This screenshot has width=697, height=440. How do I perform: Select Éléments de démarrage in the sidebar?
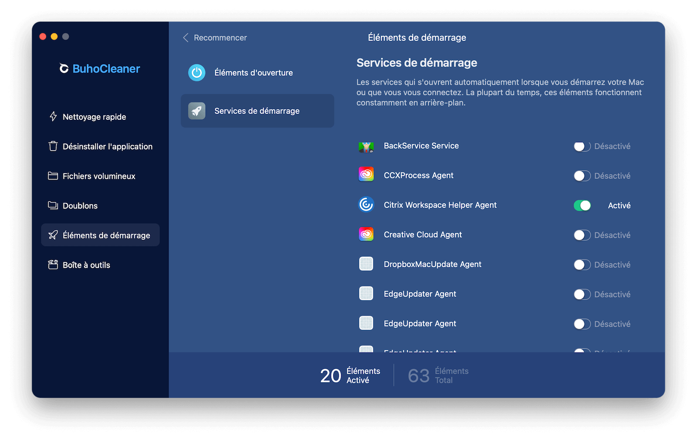(x=100, y=235)
